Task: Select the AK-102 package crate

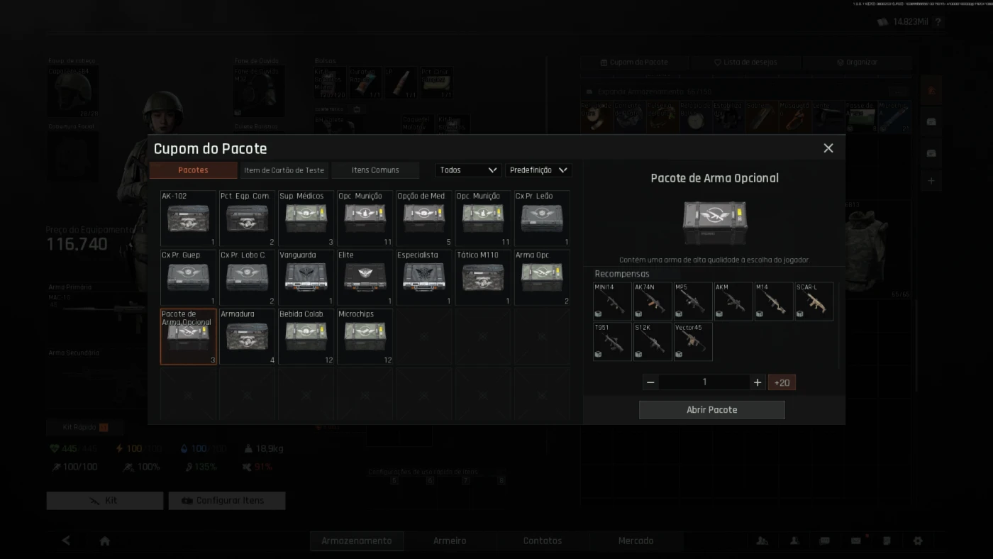Action: pyautogui.click(x=188, y=218)
